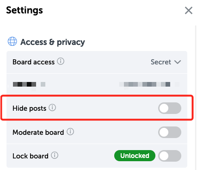Click the globe icon beside Access & privacy

tap(12, 41)
